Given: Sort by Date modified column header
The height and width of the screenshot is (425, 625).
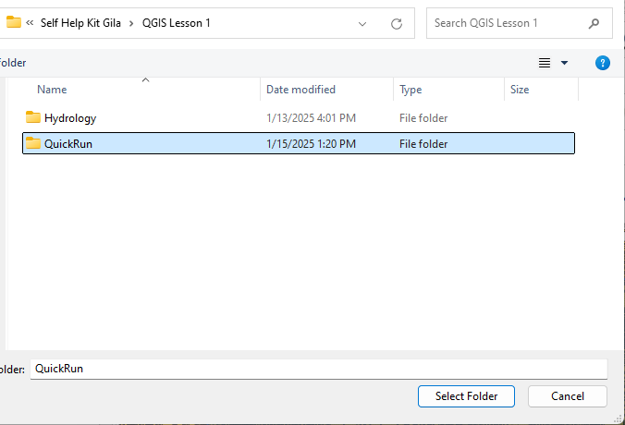Looking at the screenshot, I should coord(300,90).
